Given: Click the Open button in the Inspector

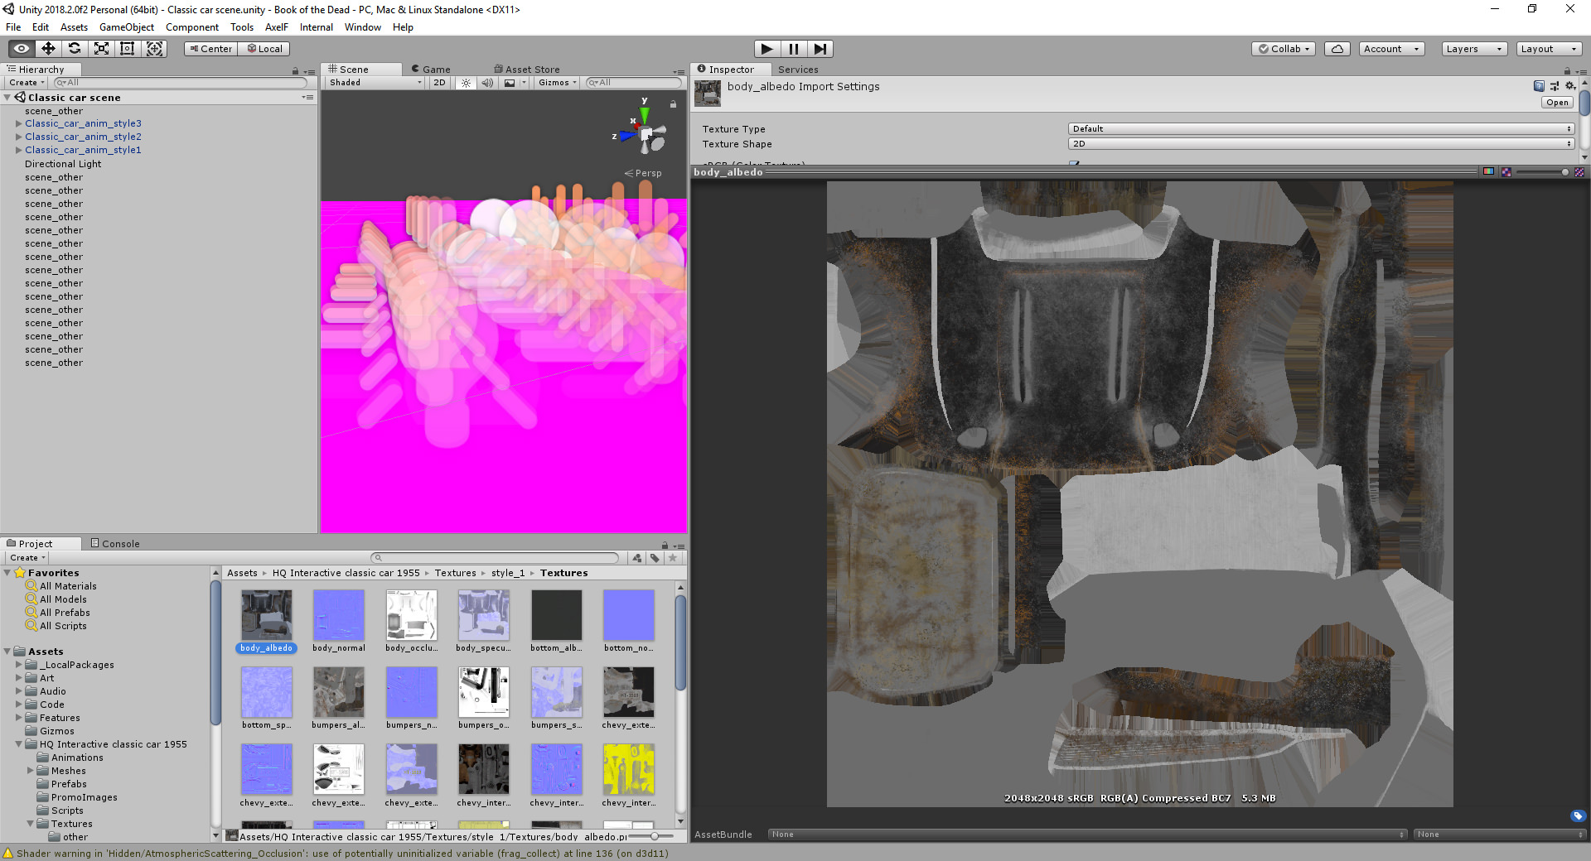Looking at the screenshot, I should click(x=1556, y=102).
